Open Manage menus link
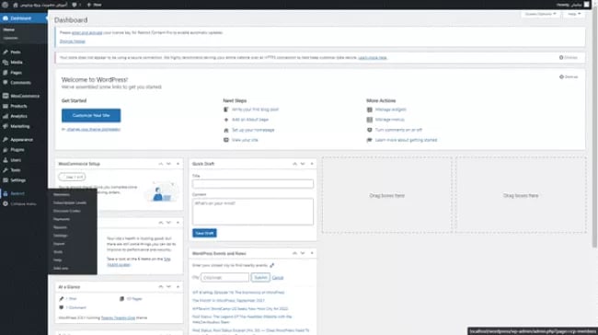The width and height of the screenshot is (598, 335). [390, 120]
